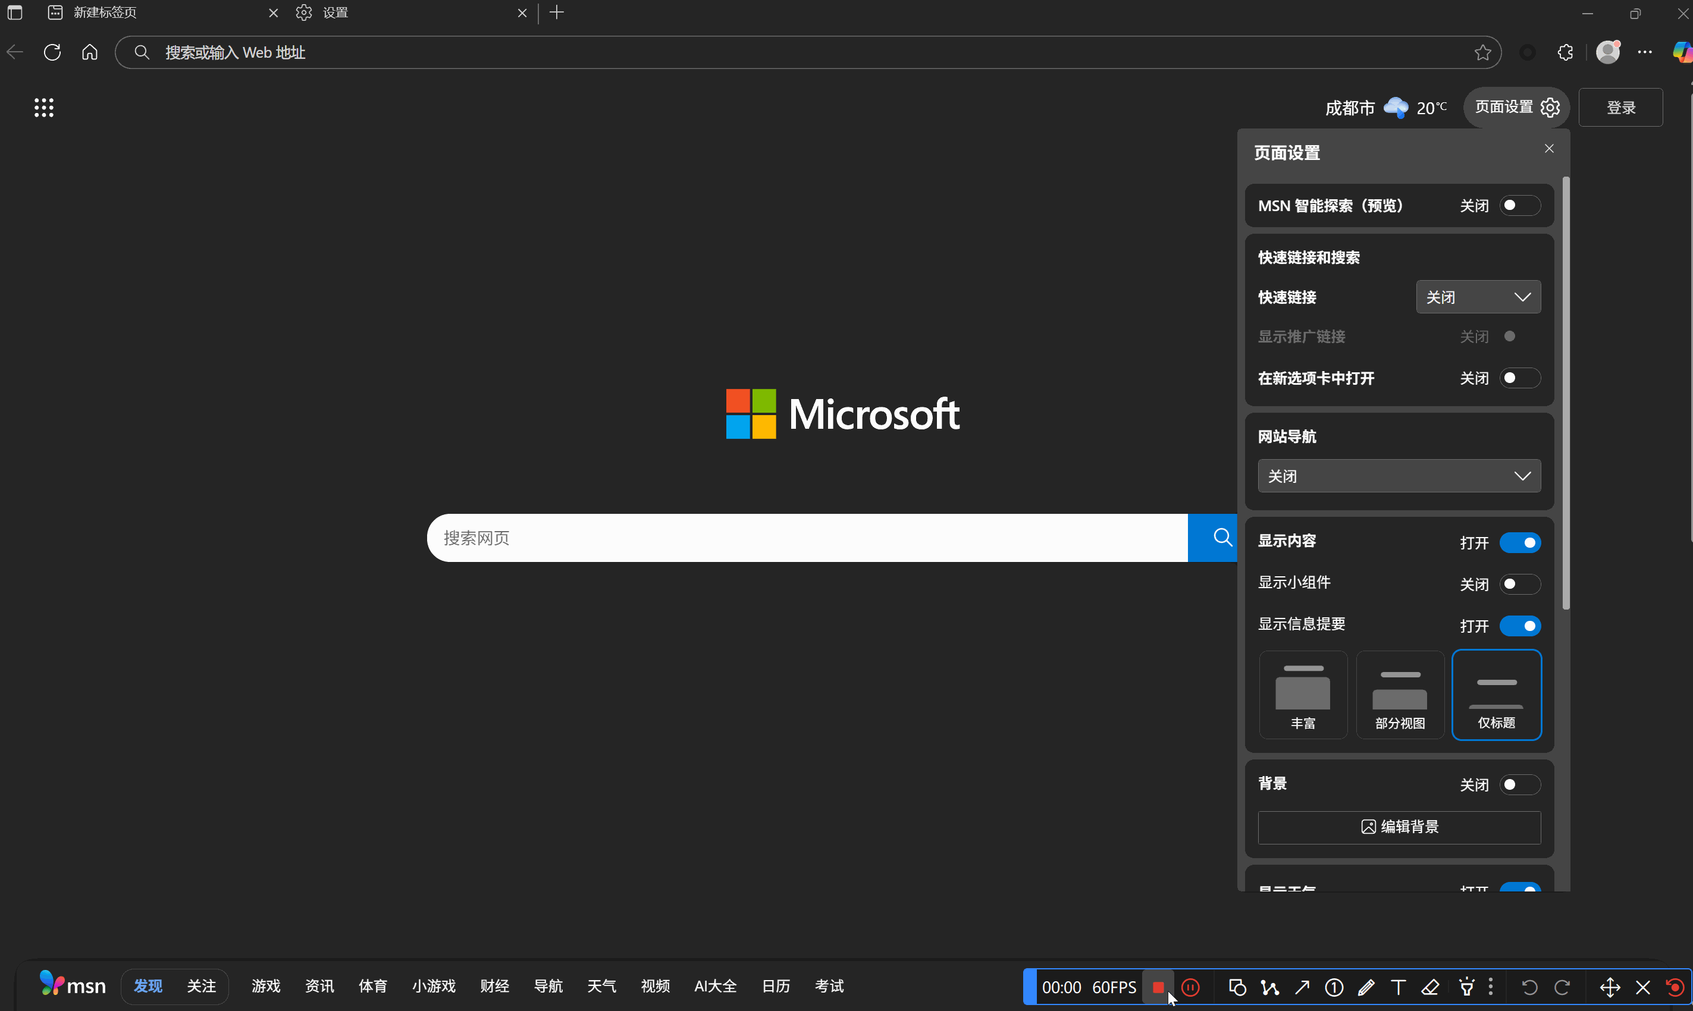Select the text annotation tool
Image resolution: width=1693 pixels, height=1011 pixels.
tap(1398, 987)
